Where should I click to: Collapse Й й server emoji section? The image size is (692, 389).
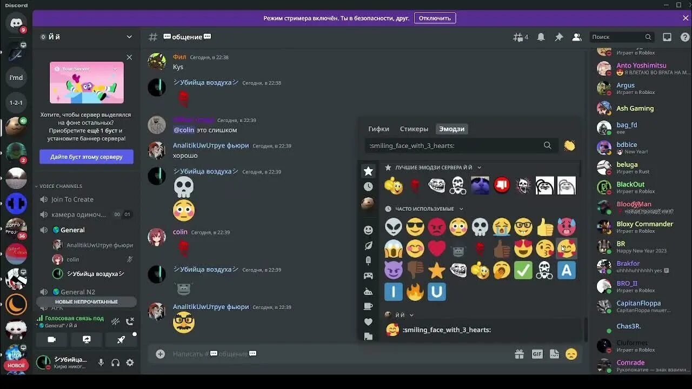pyautogui.click(x=400, y=315)
